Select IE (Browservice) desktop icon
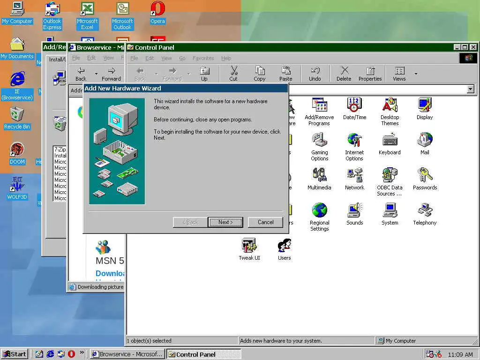The image size is (480, 360). coord(17,86)
